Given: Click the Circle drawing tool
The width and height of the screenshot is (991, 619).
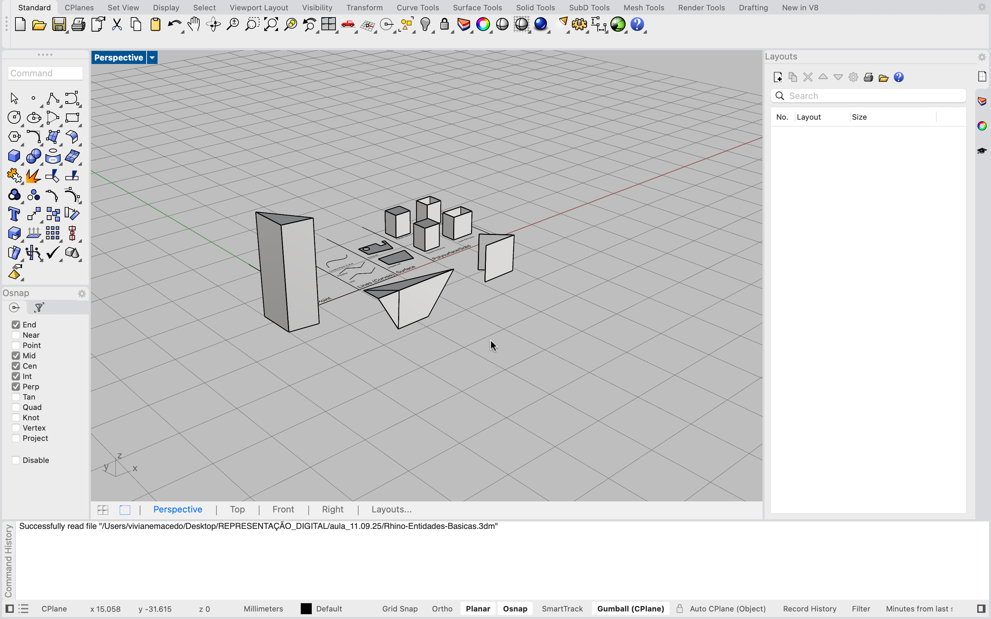Looking at the screenshot, I should (x=14, y=118).
